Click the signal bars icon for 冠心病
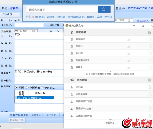Viewport: 153px width, 129px height. point(129,53)
